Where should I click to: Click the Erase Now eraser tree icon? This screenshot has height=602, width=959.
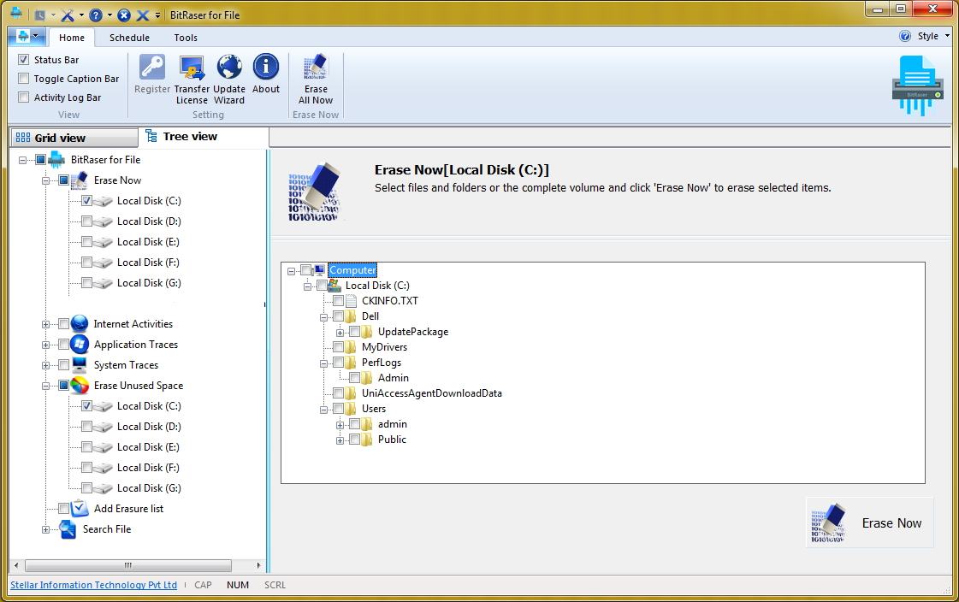click(x=80, y=180)
